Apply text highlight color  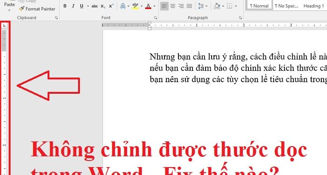click(x=135, y=6)
